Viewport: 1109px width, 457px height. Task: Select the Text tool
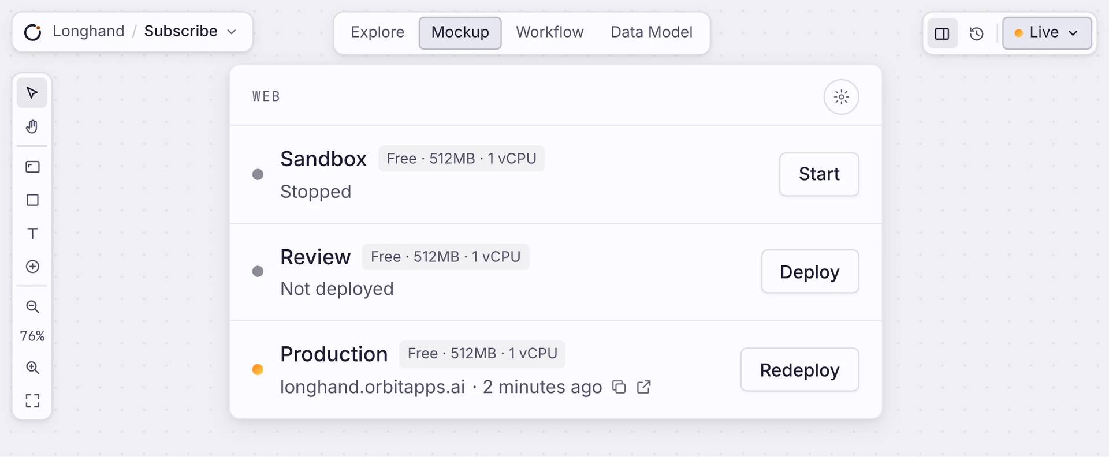[32, 234]
